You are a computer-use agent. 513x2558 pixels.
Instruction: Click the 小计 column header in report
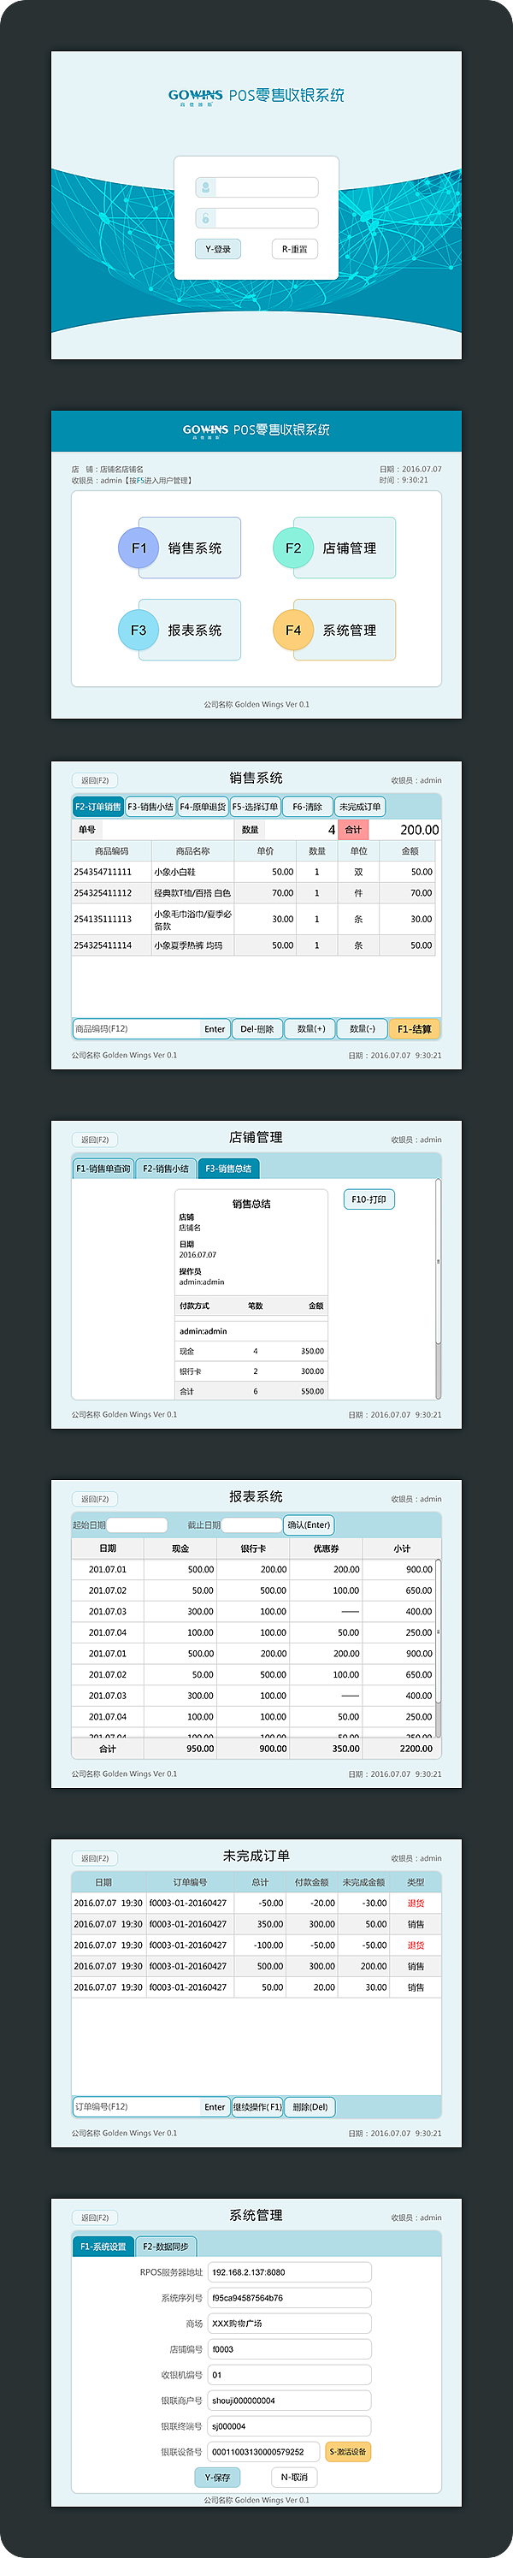[x=402, y=1548]
